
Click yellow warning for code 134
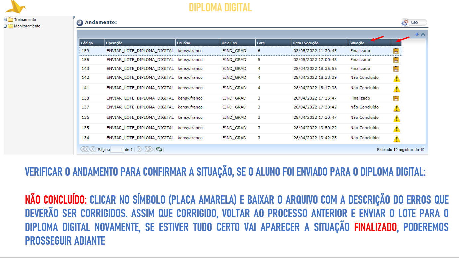397,139
